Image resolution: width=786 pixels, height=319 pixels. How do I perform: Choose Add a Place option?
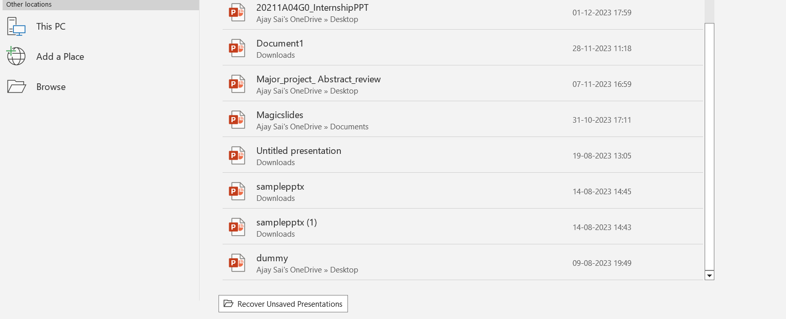tap(60, 57)
